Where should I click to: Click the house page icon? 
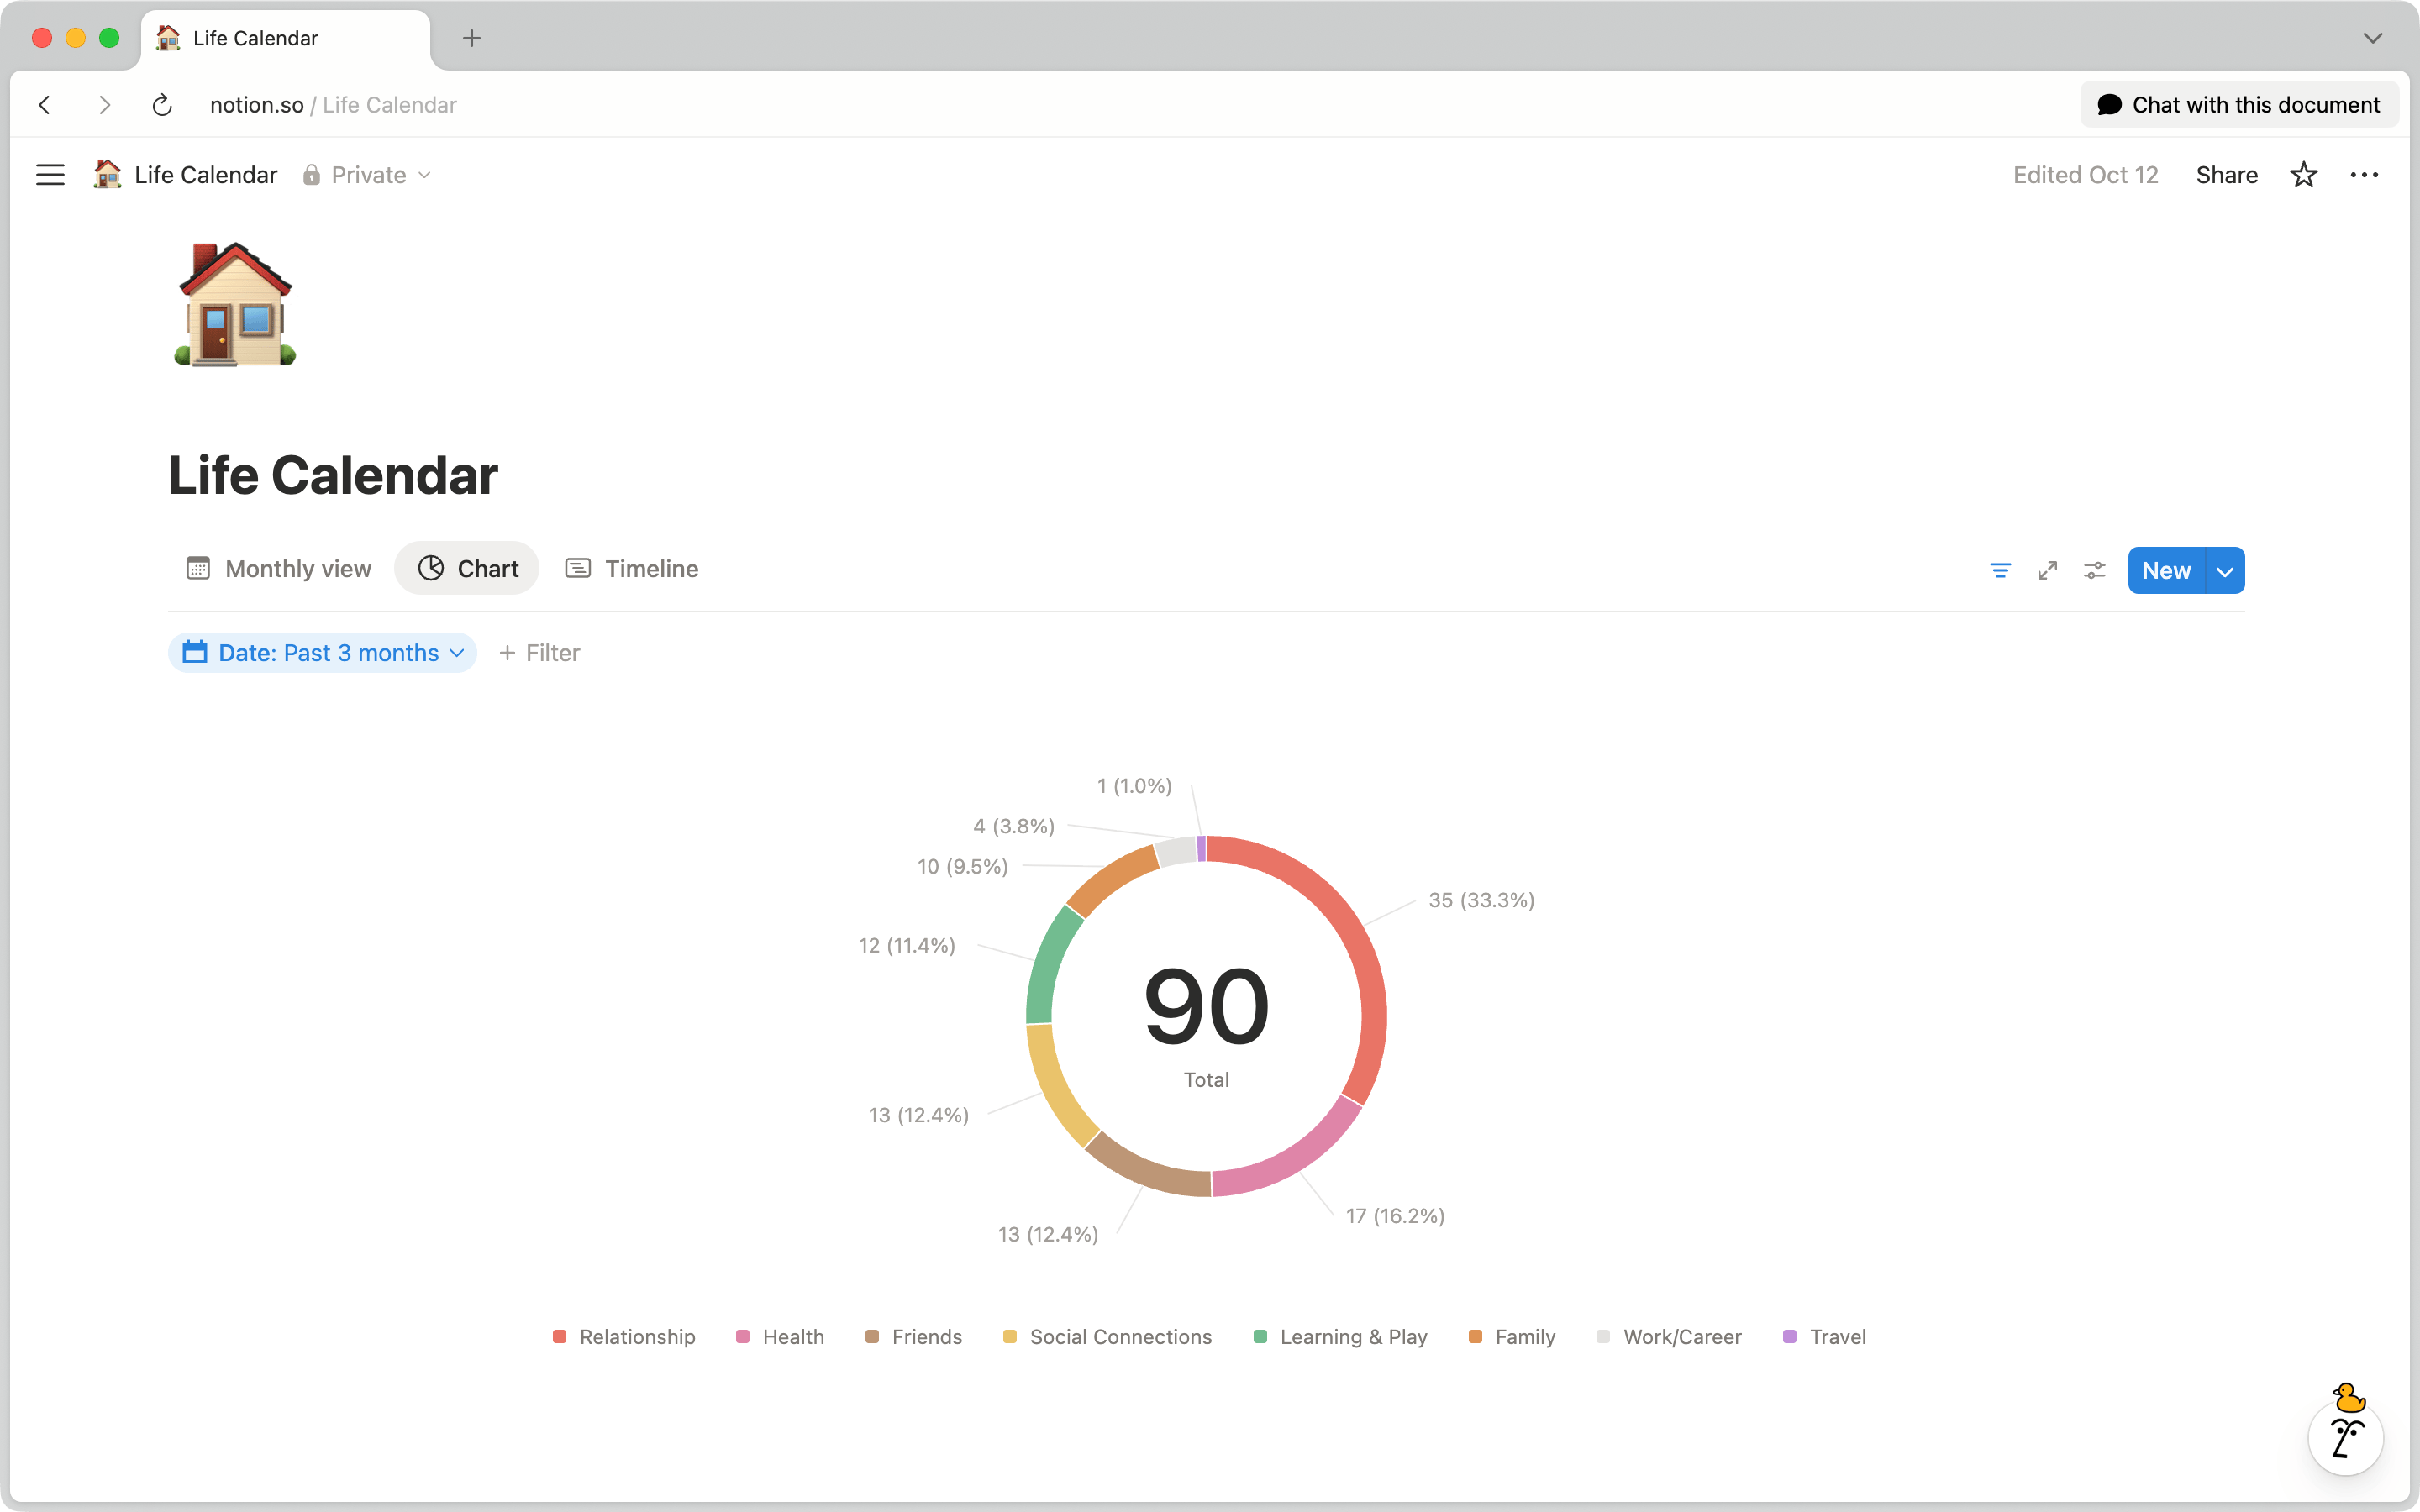(235, 305)
